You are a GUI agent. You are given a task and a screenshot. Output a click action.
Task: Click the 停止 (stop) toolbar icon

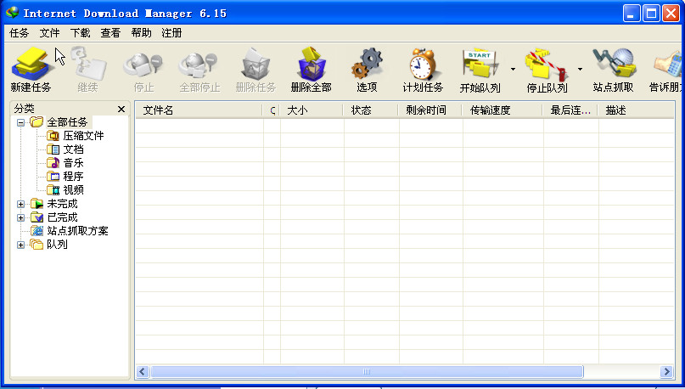tap(143, 69)
